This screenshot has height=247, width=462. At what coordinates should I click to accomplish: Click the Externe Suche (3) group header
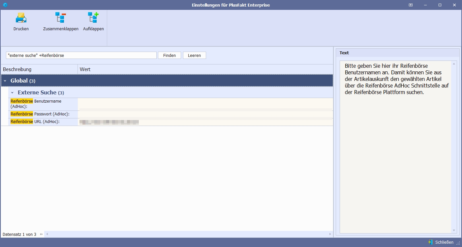pos(170,92)
